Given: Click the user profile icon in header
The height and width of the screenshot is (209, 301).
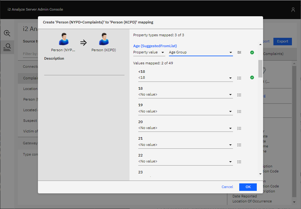Looking at the screenshot, I should click(293, 10).
